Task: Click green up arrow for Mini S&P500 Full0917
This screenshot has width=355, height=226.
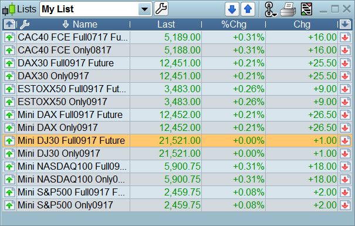Action: click(9, 193)
